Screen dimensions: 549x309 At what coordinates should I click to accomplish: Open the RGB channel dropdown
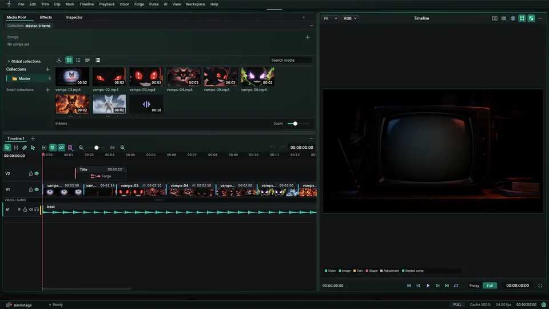[350, 18]
